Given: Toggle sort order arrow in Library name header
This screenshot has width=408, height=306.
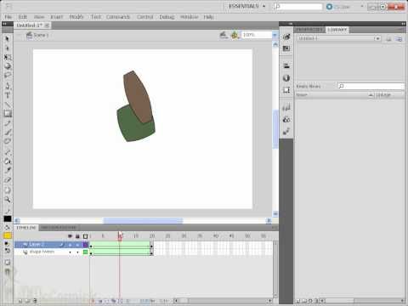Looking at the screenshot, I should [x=371, y=95].
